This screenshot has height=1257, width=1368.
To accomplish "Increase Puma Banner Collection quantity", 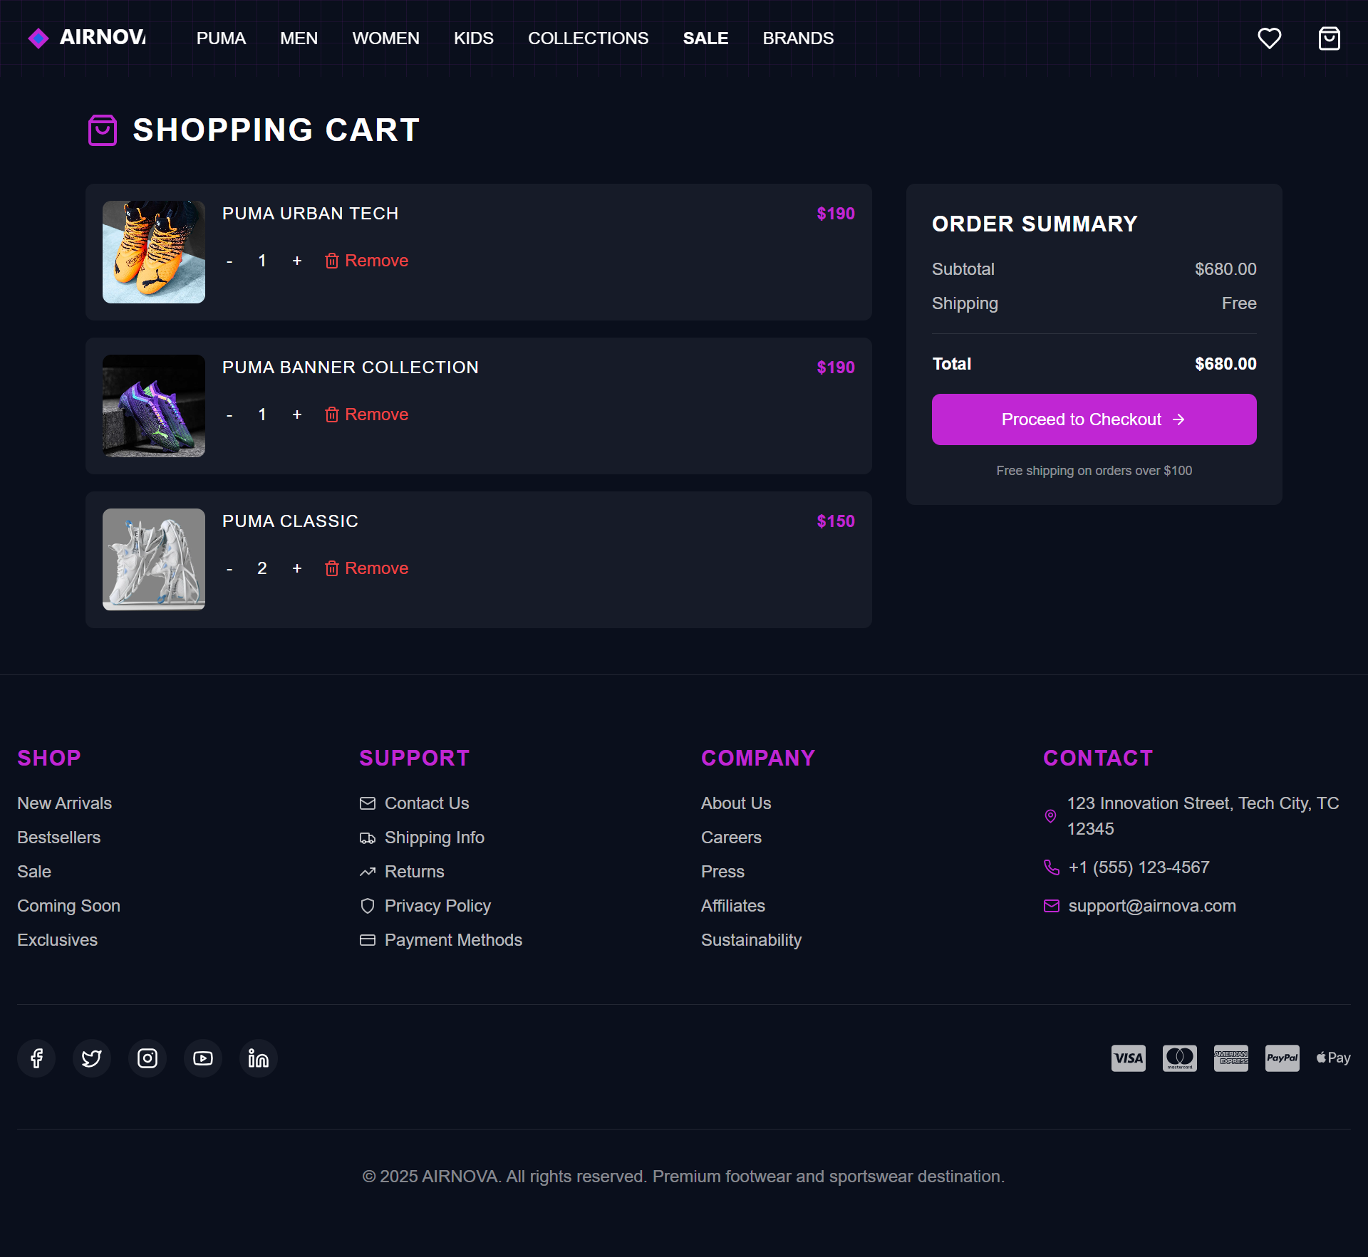I will 297,414.
